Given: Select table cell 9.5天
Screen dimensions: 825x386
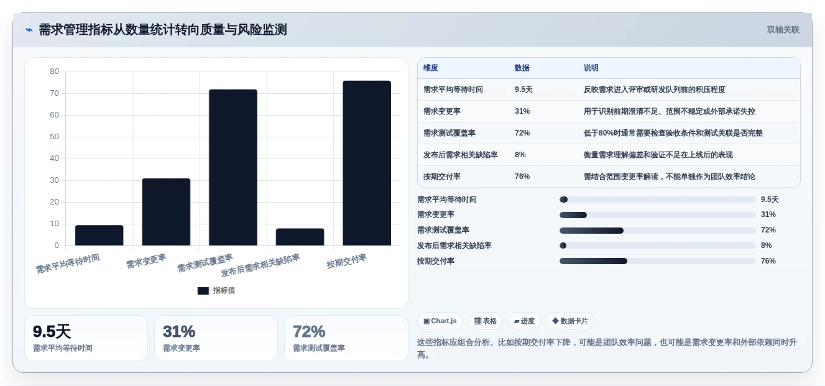Looking at the screenshot, I should pos(523,90).
